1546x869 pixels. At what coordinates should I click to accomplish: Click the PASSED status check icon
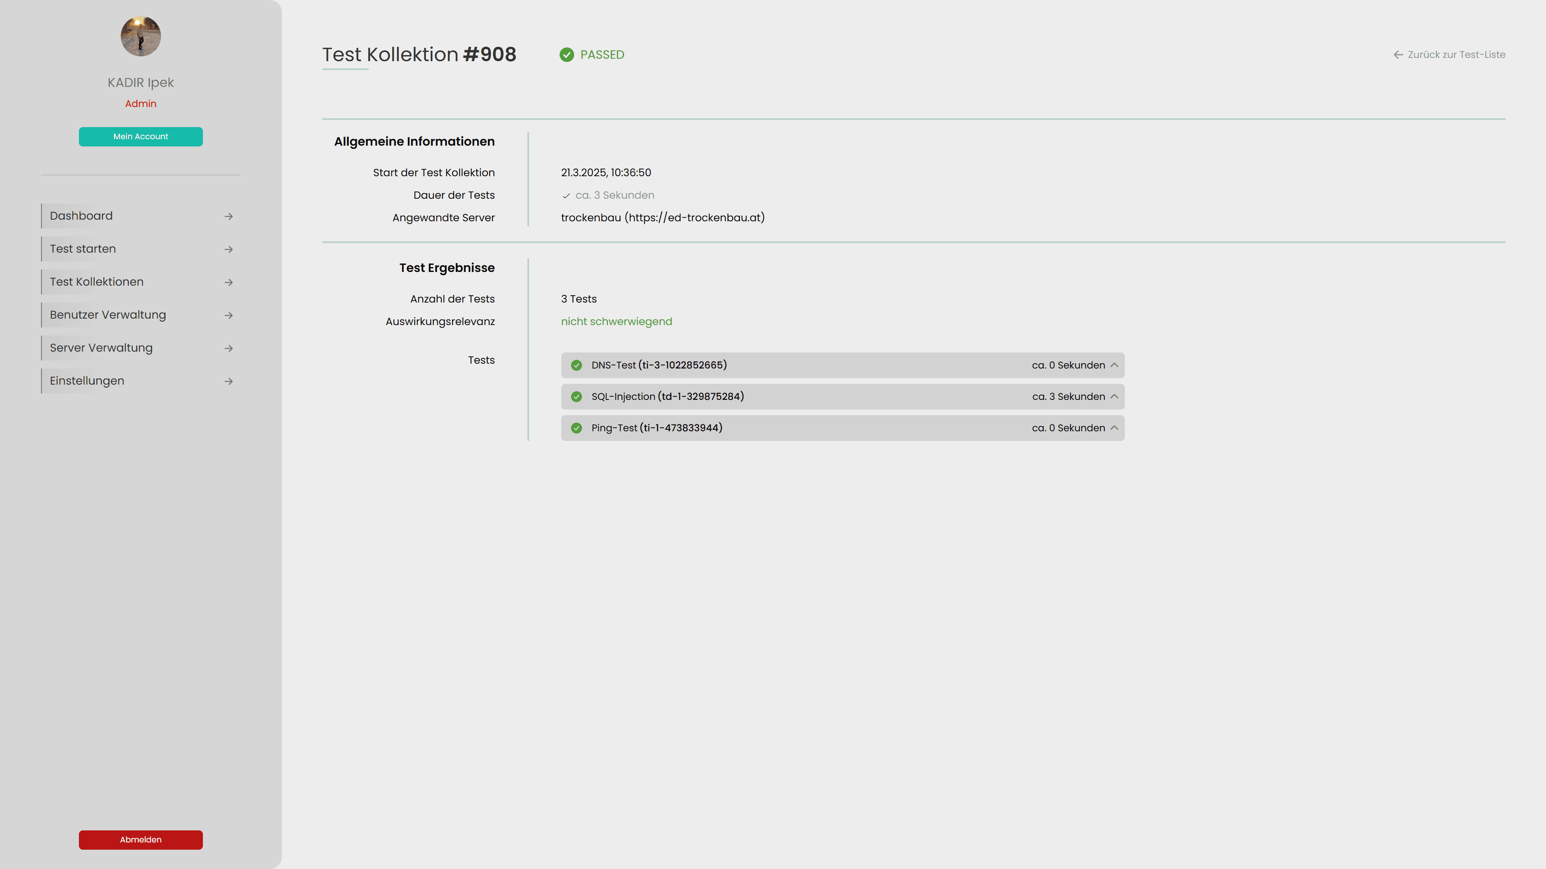(567, 55)
